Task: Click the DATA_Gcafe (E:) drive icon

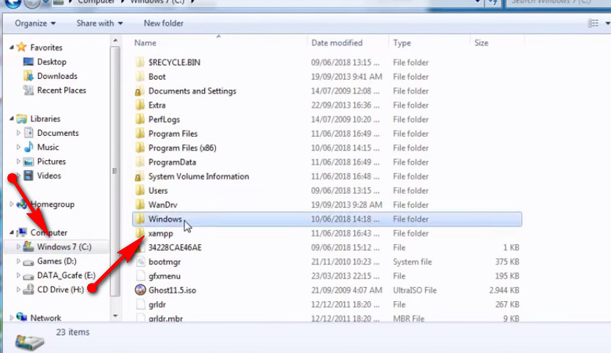Action: click(29, 276)
